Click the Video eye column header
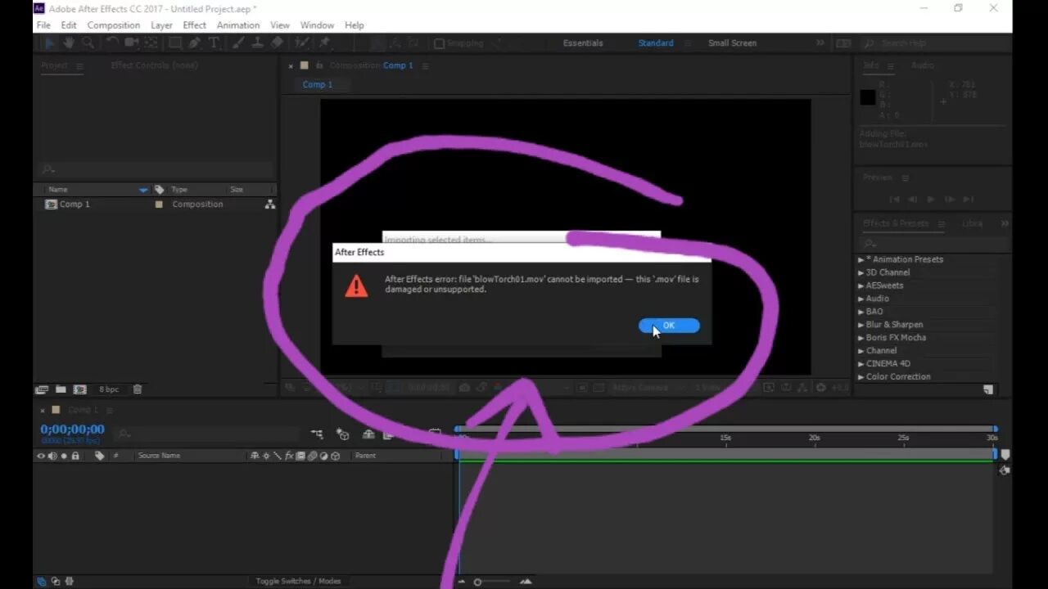Screen dimensions: 1048x589 pos(41,456)
